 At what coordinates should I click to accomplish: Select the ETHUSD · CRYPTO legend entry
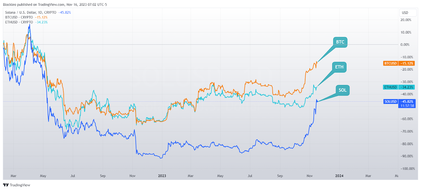click(x=19, y=22)
